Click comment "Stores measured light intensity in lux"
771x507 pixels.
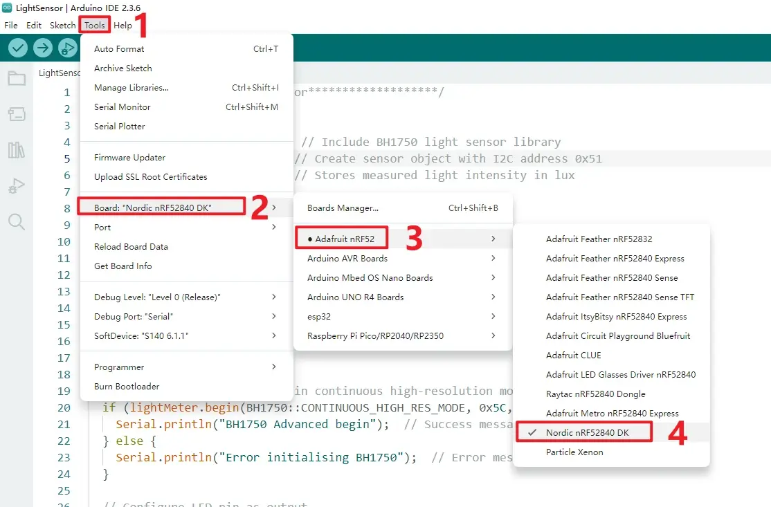click(x=444, y=176)
